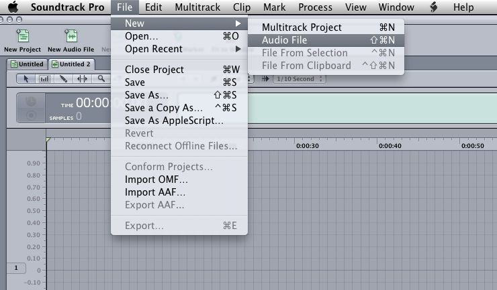Open the Help menu

463,7
